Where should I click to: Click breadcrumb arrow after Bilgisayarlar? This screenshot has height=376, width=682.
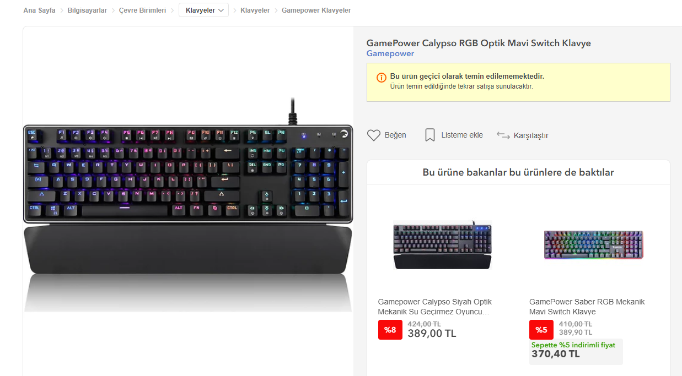113,10
